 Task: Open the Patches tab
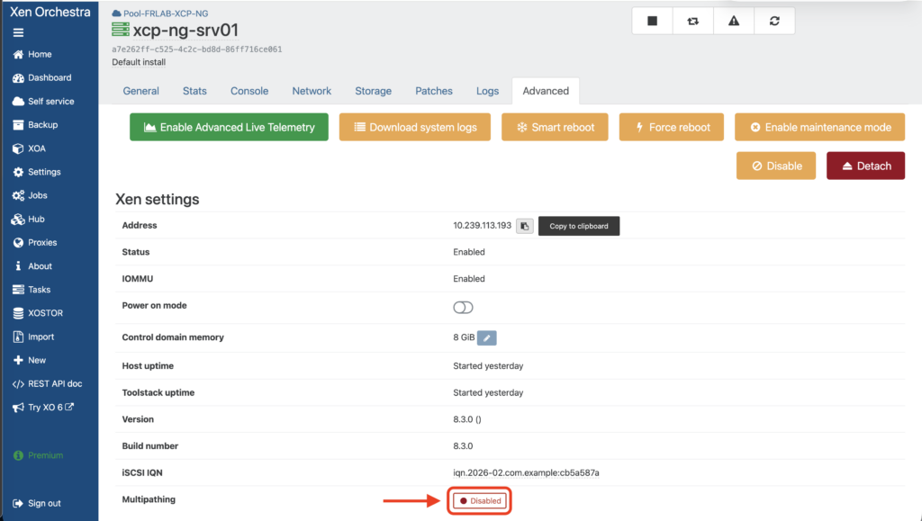click(434, 91)
